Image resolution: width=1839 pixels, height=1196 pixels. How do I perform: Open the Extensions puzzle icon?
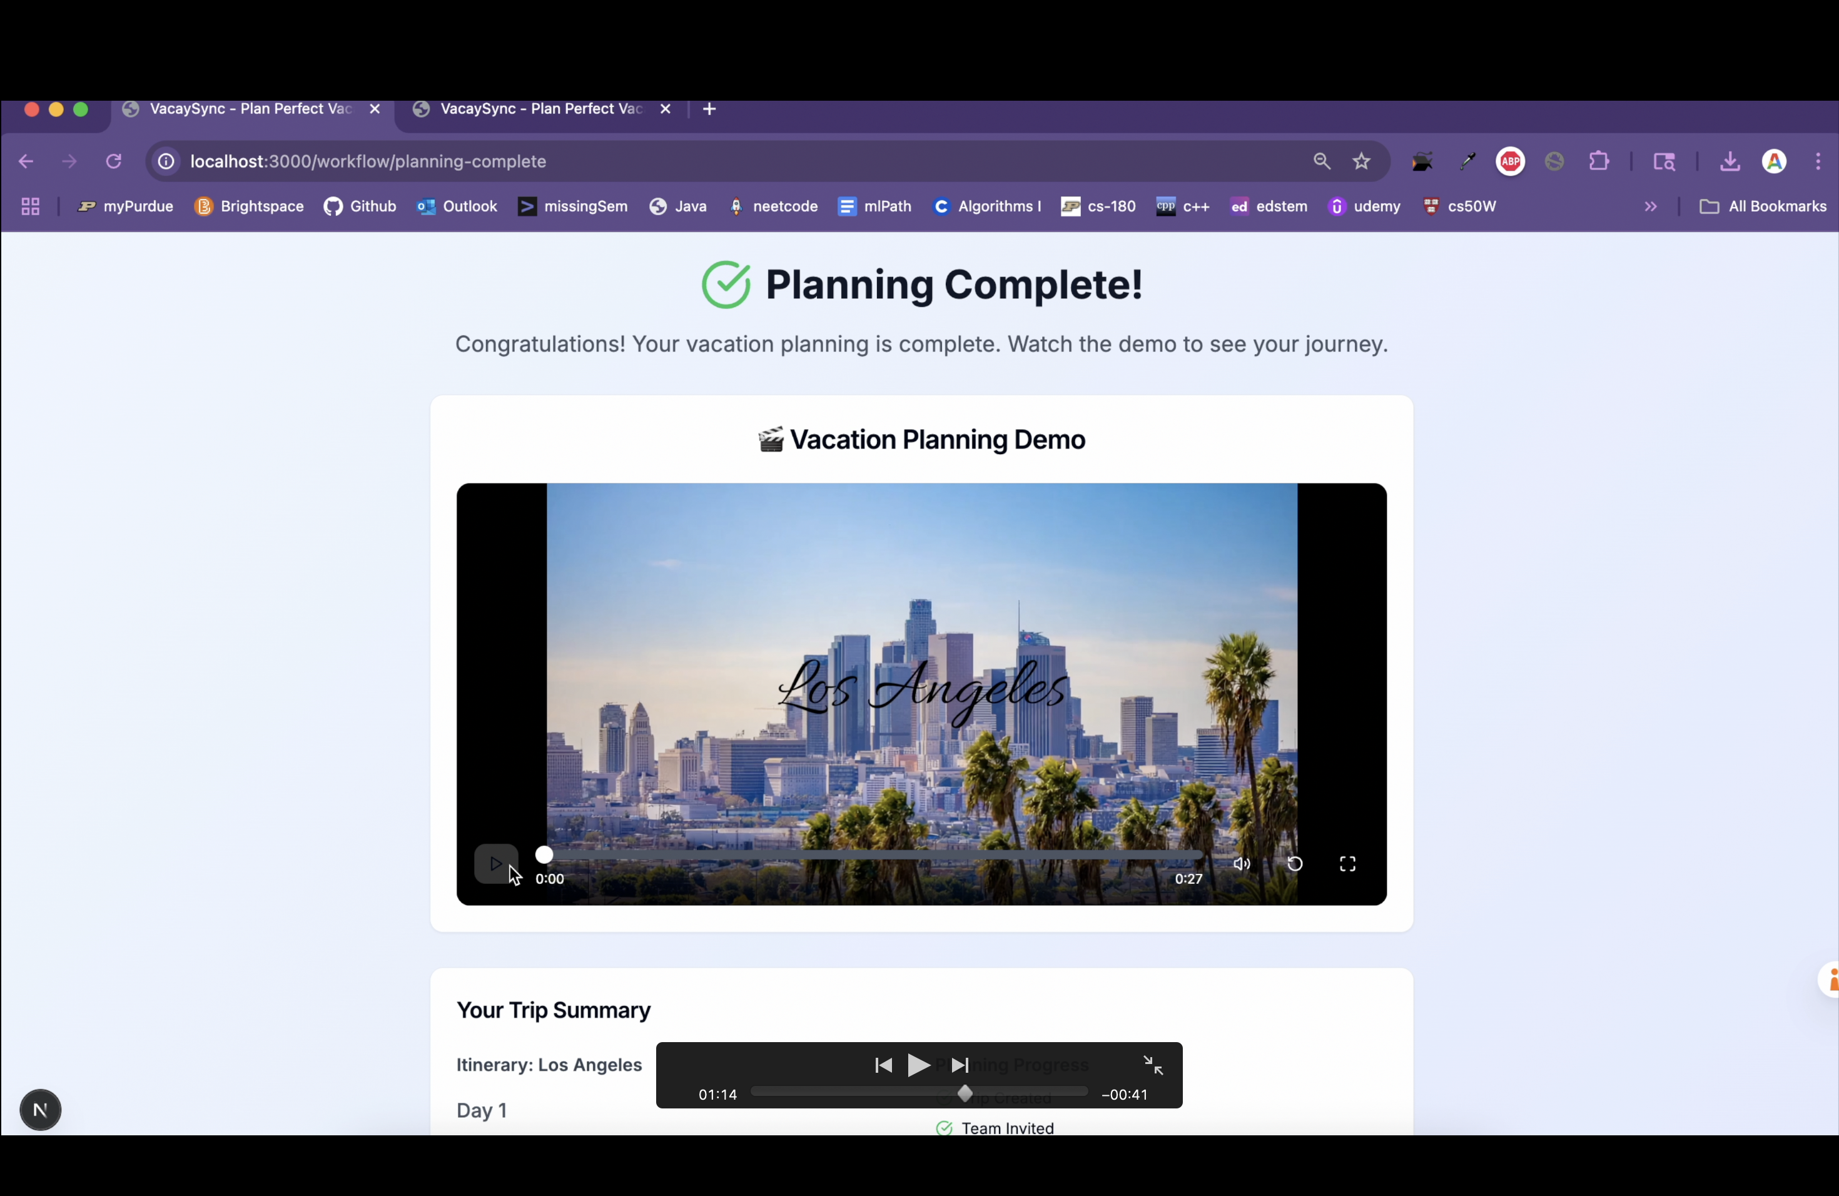[1599, 161]
